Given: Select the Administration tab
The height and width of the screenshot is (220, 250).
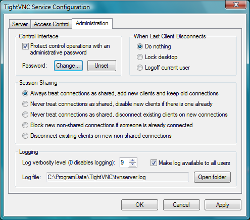Looking at the screenshot, I should (92, 23).
